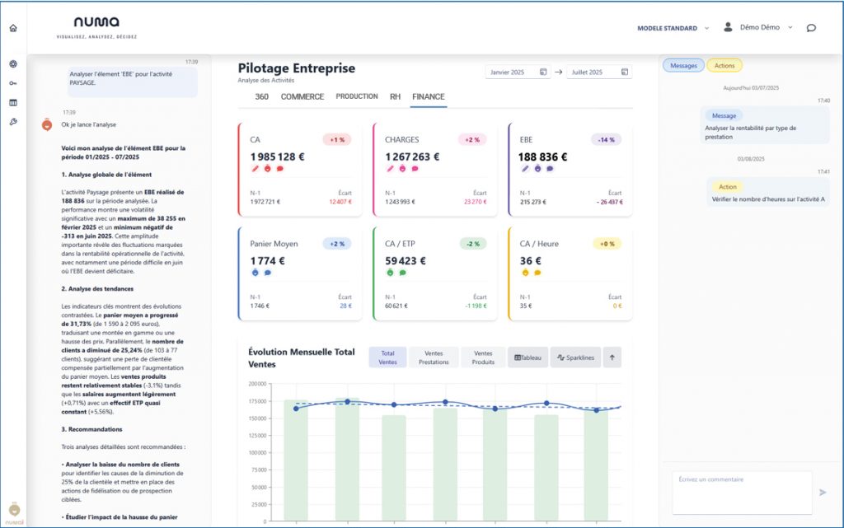This screenshot has width=844, height=528.
Task: Go to the Home icon in sidebar
Action: tap(12, 28)
